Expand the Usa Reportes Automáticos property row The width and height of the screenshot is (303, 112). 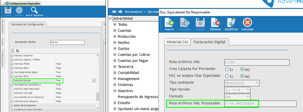tap(12, 85)
